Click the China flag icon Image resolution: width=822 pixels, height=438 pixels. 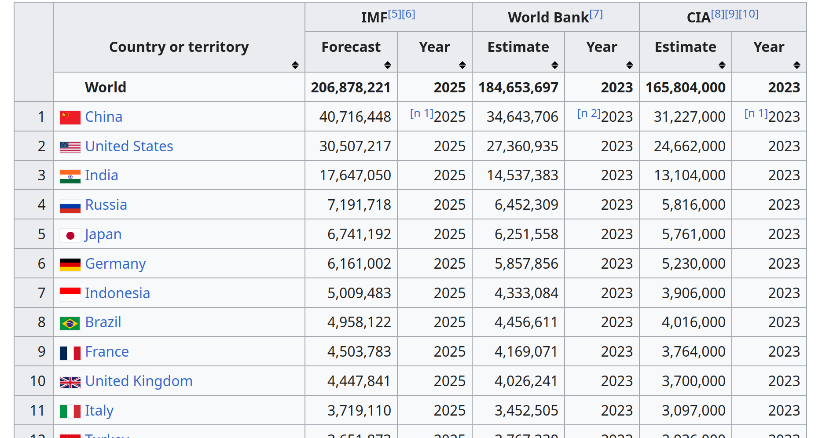pos(70,117)
